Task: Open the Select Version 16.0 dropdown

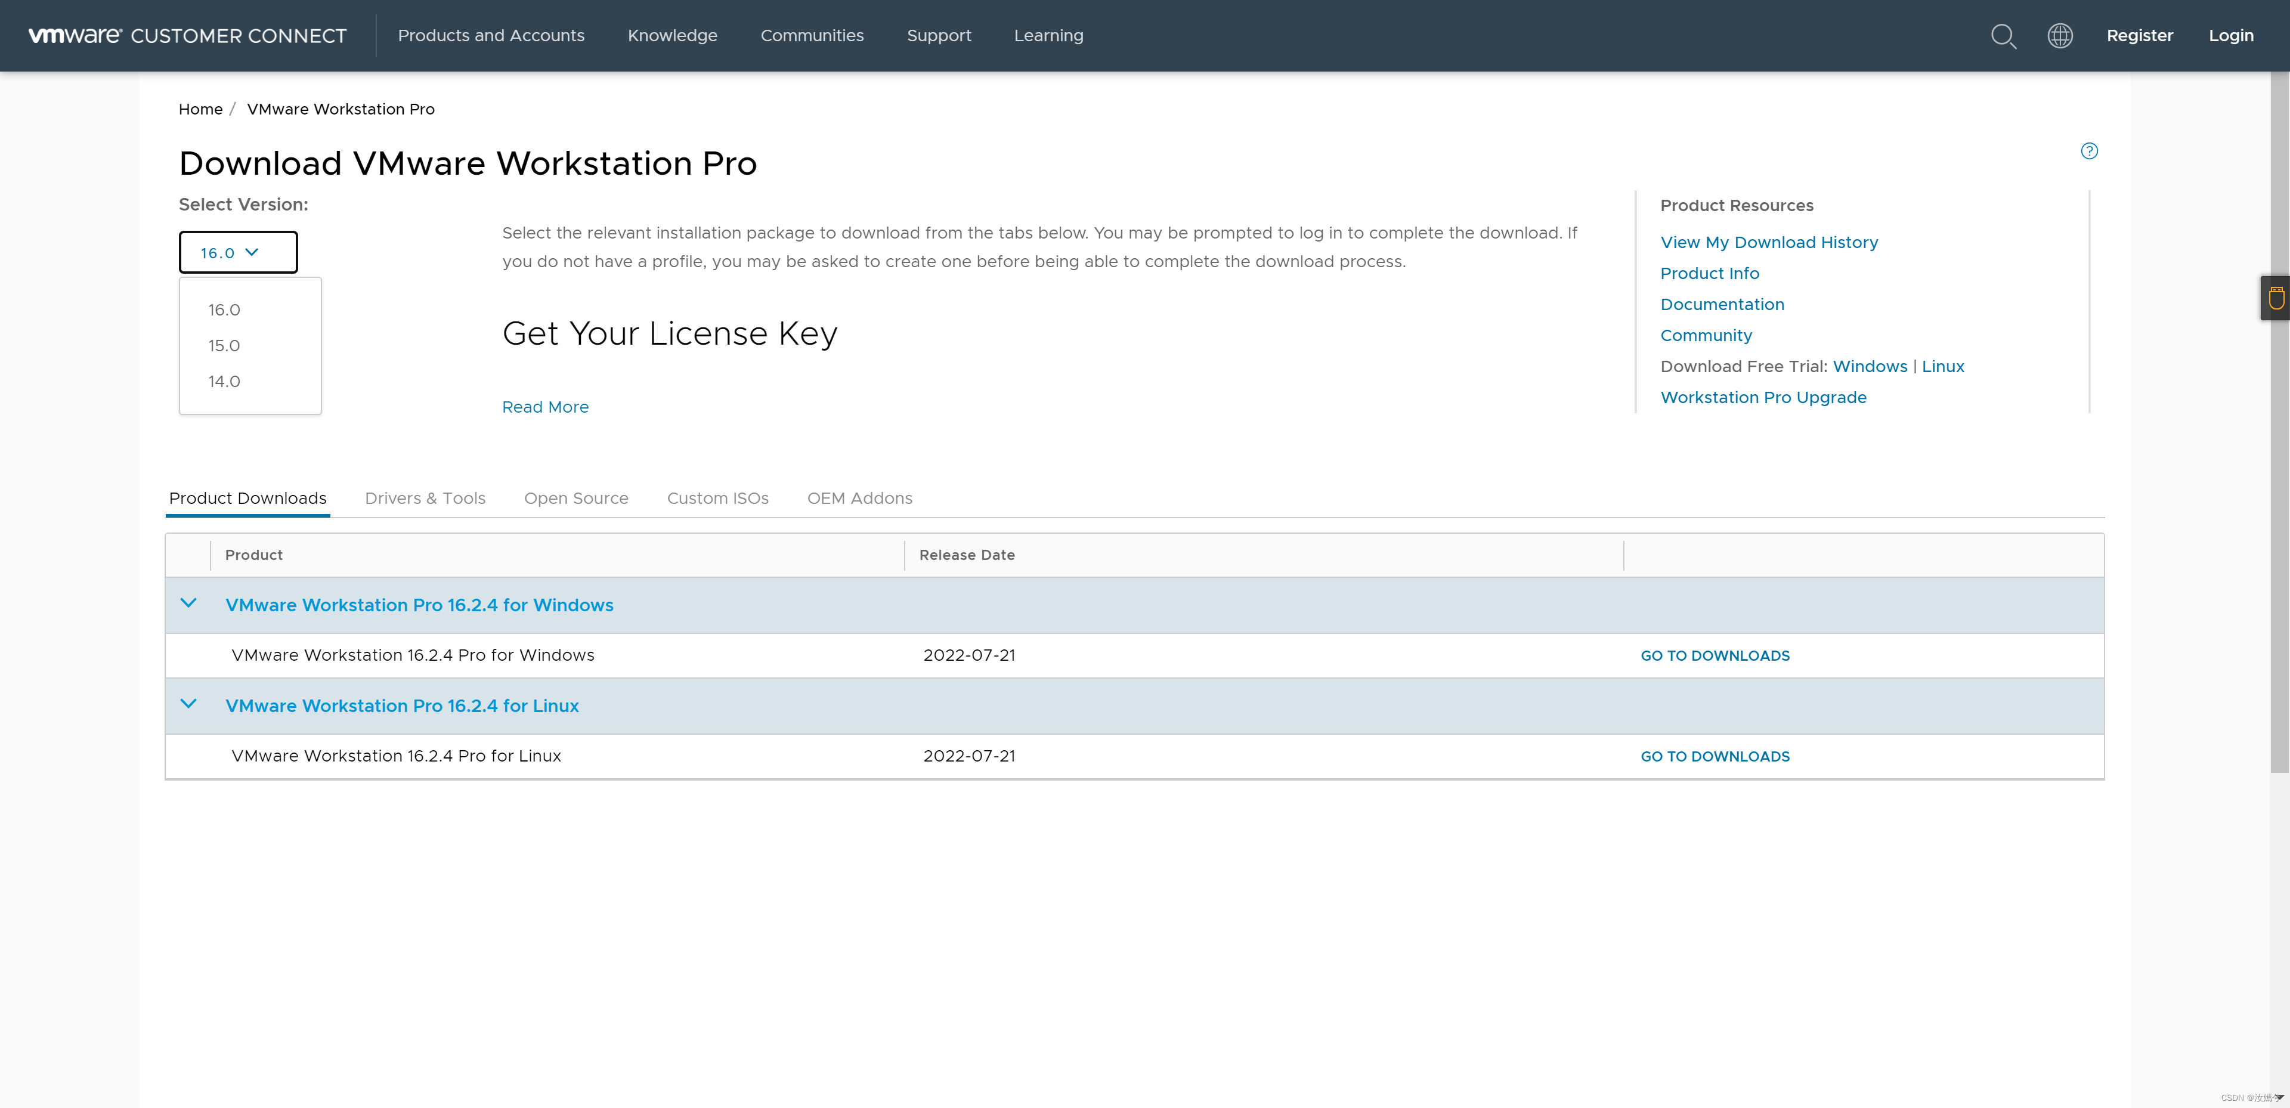Action: (x=239, y=252)
